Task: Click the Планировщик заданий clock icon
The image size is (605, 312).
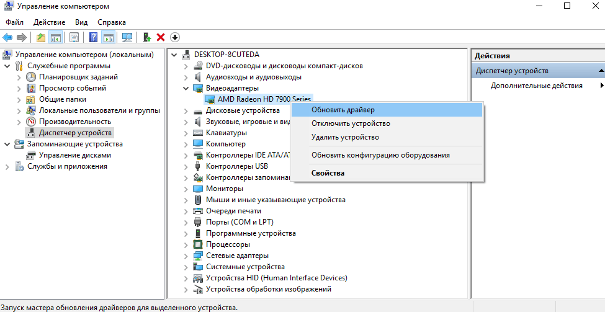Action: 31,77
